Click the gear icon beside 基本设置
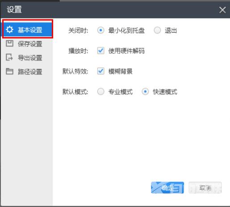 pos(9,30)
